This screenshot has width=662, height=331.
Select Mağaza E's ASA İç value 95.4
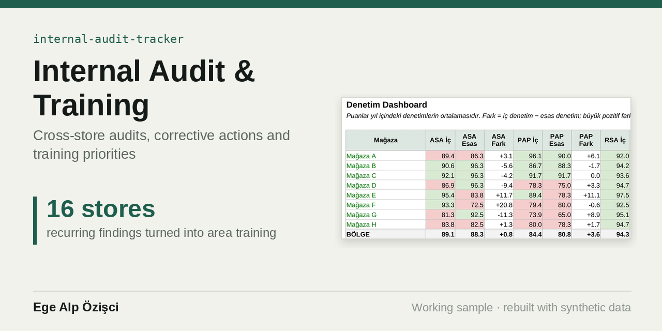click(x=441, y=195)
